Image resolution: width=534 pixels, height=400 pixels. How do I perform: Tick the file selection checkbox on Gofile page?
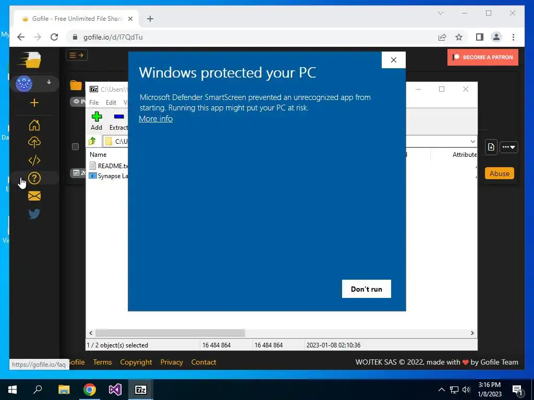(x=75, y=146)
